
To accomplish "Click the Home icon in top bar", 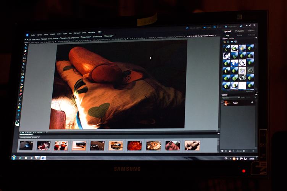I will click(241, 26).
